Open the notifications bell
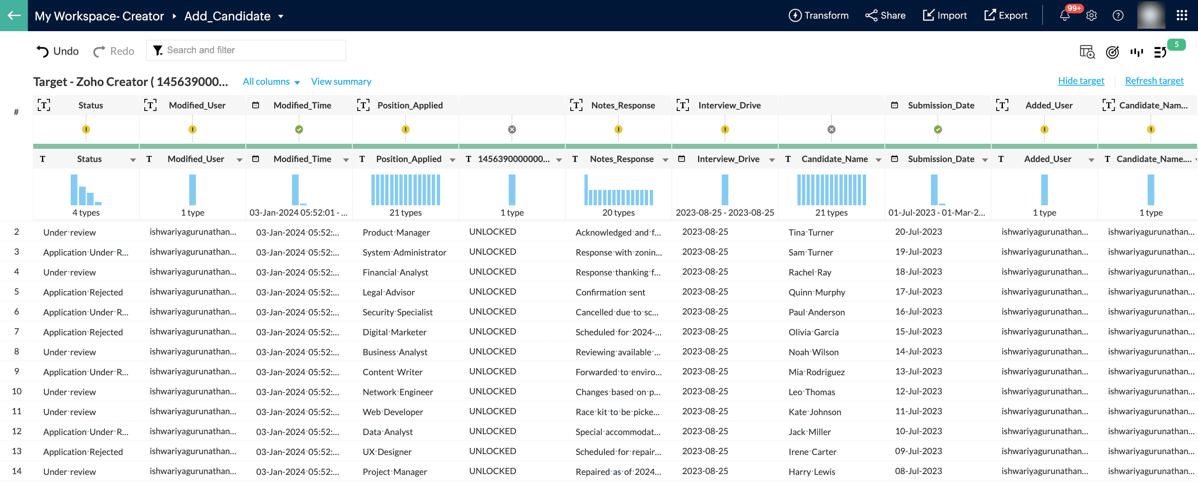The width and height of the screenshot is (1198, 482). tap(1064, 15)
